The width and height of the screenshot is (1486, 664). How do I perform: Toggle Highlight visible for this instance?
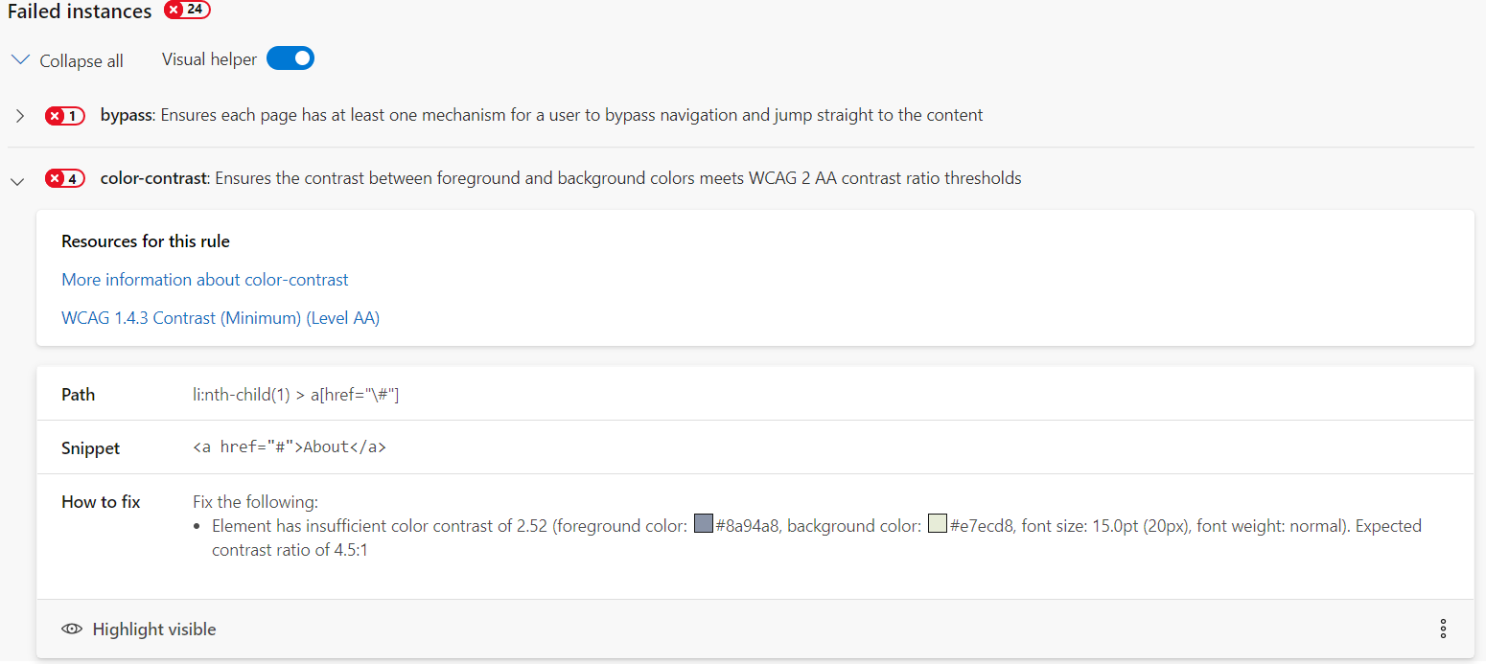[138, 629]
